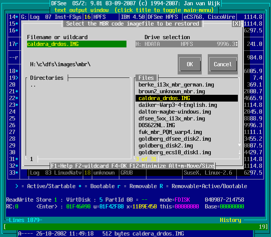Choose daiker-Warp3-4-English.img file

[178, 105]
